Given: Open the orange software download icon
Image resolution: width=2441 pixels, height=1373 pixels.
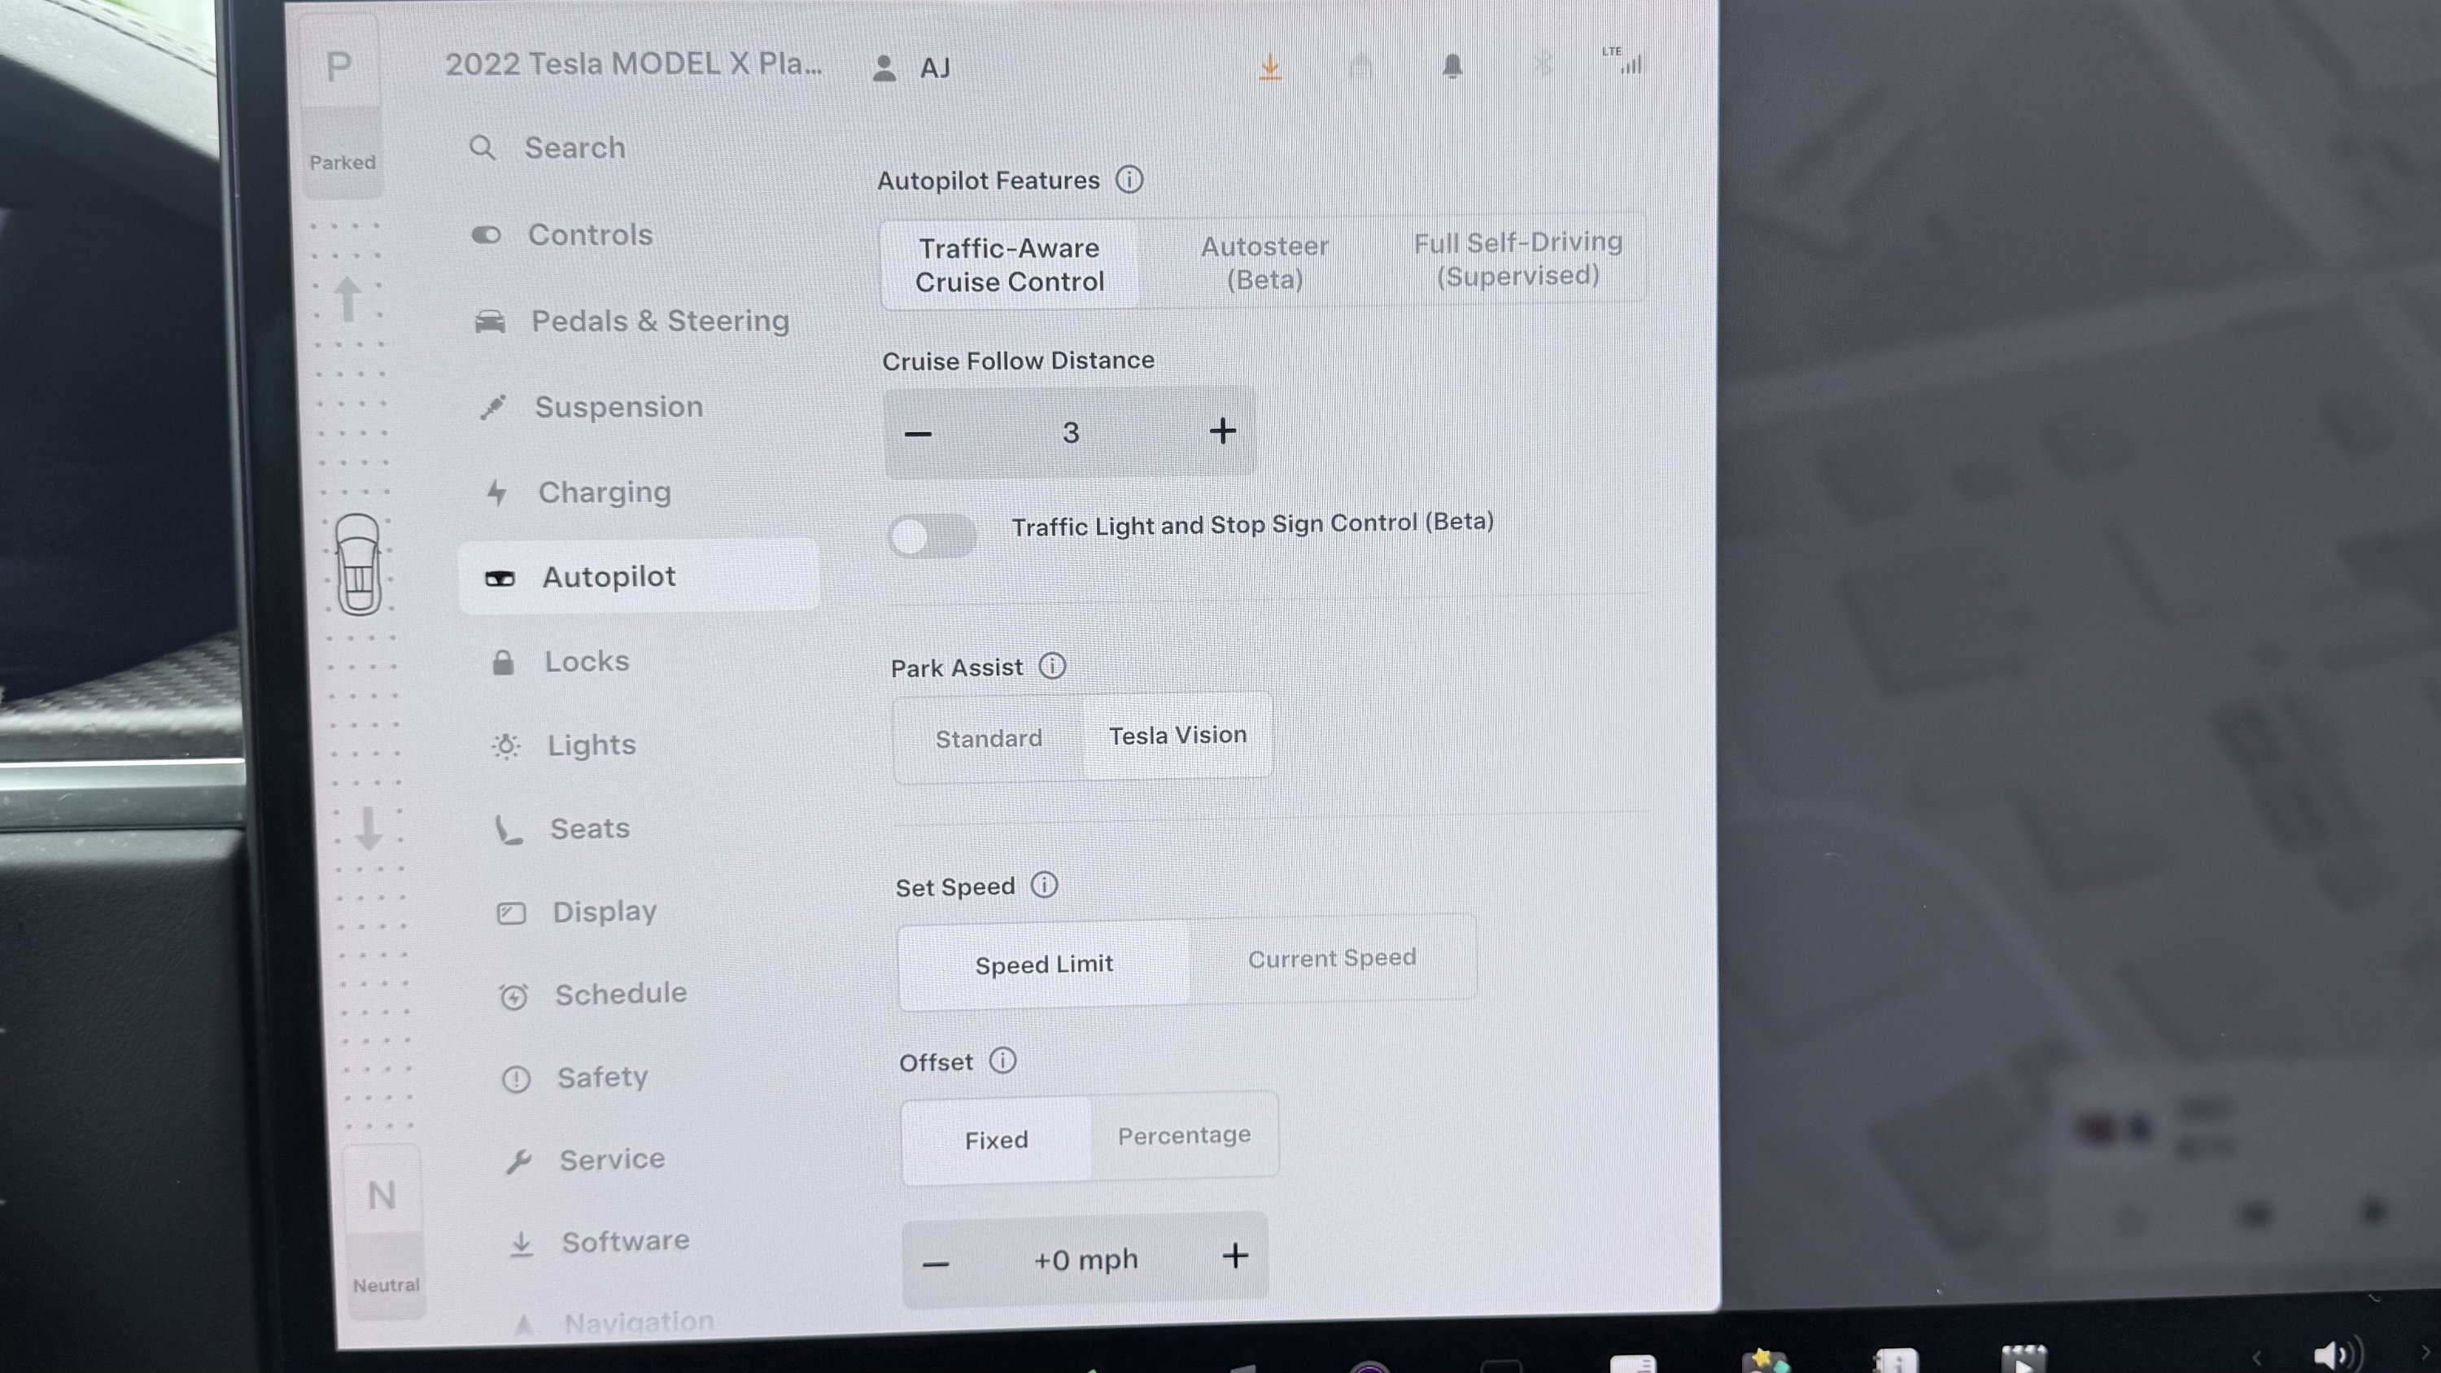Looking at the screenshot, I should [x=1270, y=68].
